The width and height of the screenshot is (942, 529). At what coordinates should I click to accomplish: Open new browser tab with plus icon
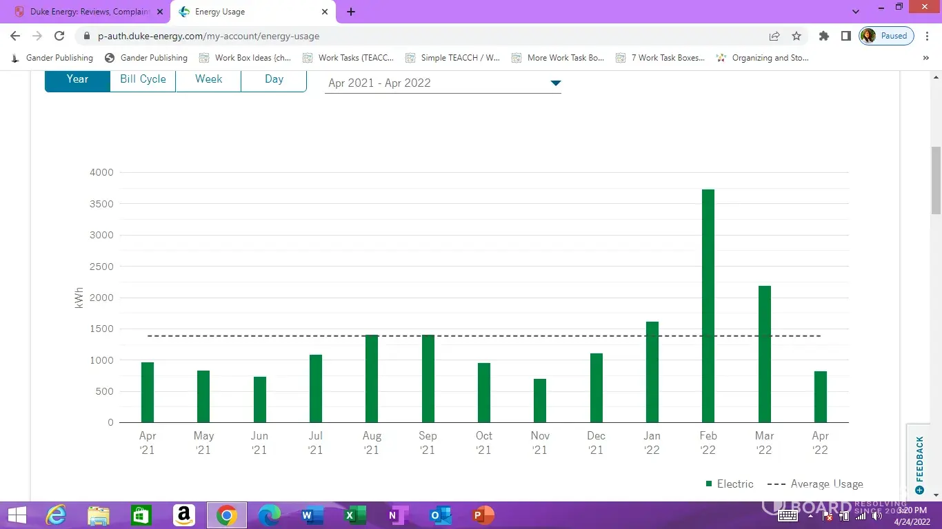pyautogui.click(x=351, y=12)
